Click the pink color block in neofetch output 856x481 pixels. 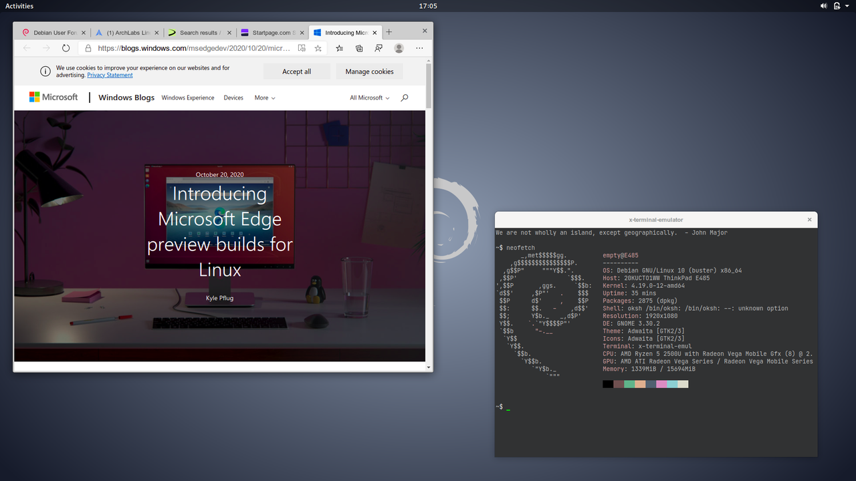(661, 384)
